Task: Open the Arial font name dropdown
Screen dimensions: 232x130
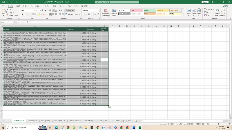Action: coord(35,11)
